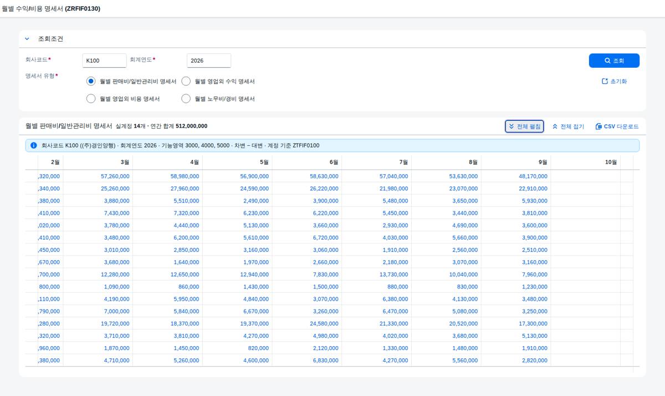
Task: Open the 17,300,000 amount link
Action: coord(533,323)
